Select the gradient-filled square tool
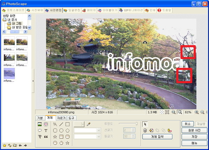Viewport: 209px width, 150px height. coord(61,137)
